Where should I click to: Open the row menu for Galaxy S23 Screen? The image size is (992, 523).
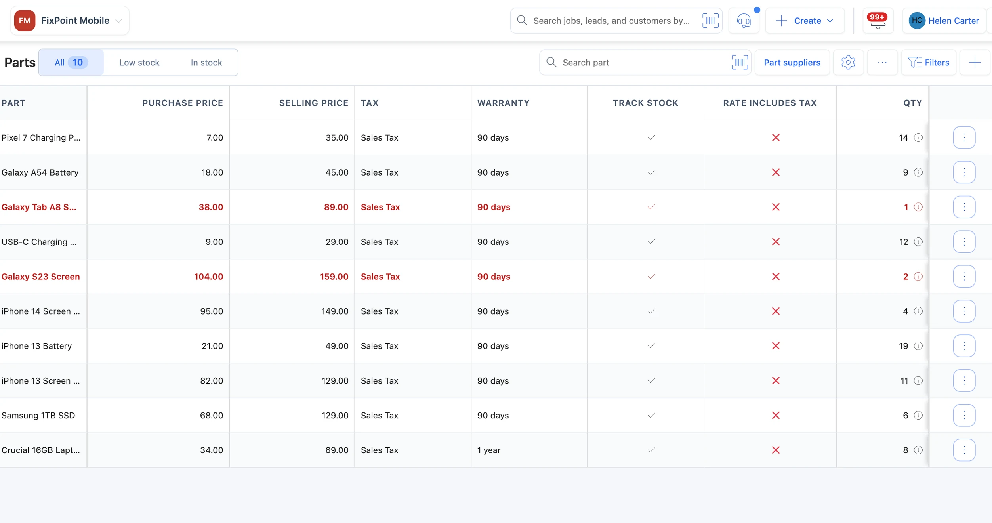tap(964, 277)
